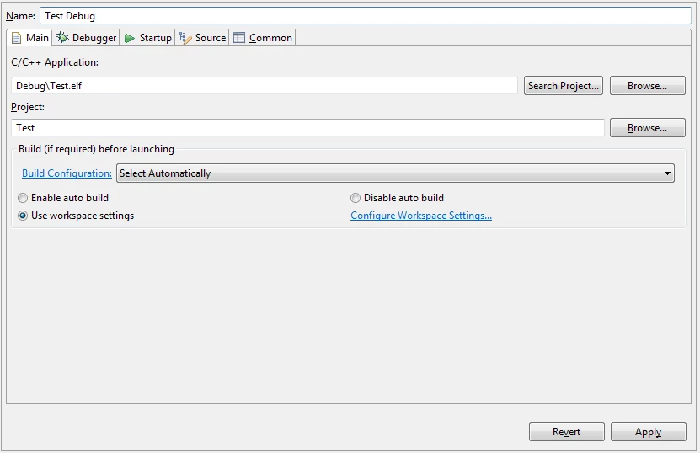Screen dimensions: 700x453
Task: Browse for the C/C++ application file
Action: [647, 86]
